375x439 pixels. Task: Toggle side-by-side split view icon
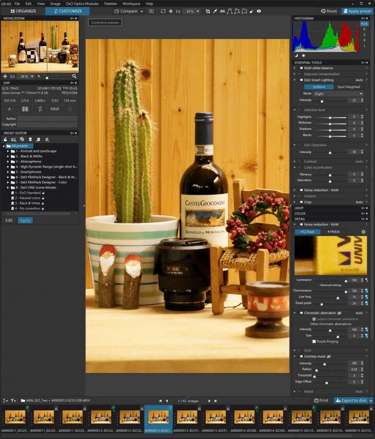(151, 11)
